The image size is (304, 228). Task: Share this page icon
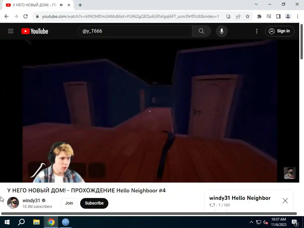[x=238, y=16]
